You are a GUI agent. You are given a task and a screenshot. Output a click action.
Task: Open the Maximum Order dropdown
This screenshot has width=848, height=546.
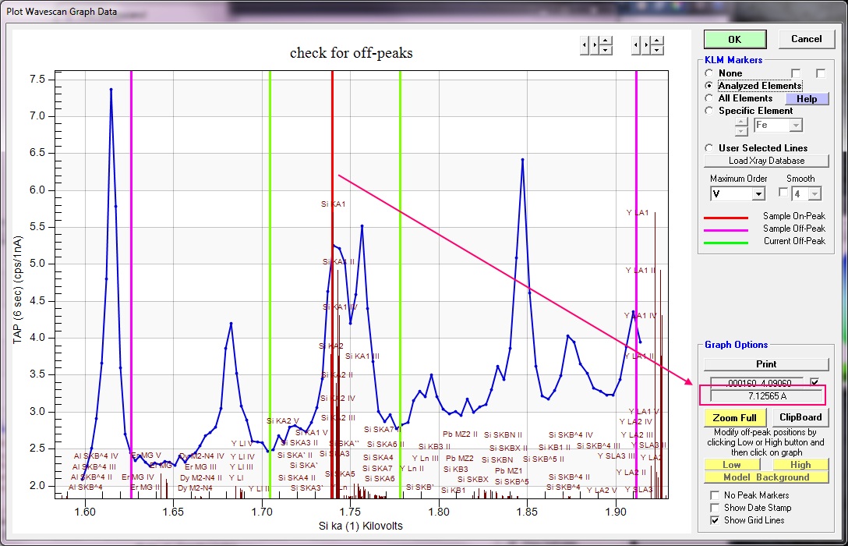758,193
